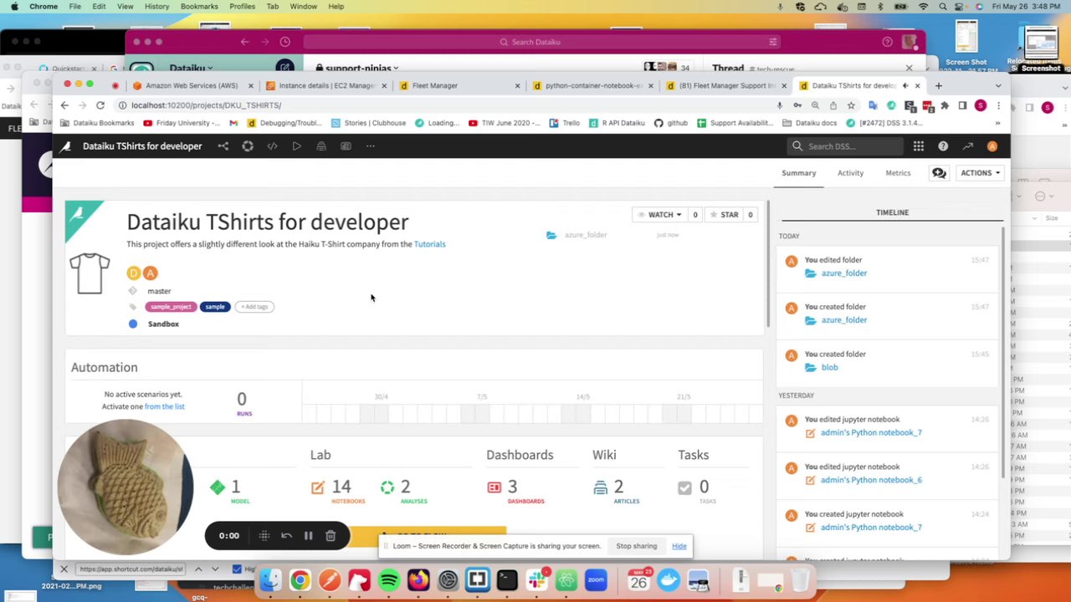This screenshot has width=1071, height=602.
Task: Pause the Loom recording
Action: (x=308, y=536)
